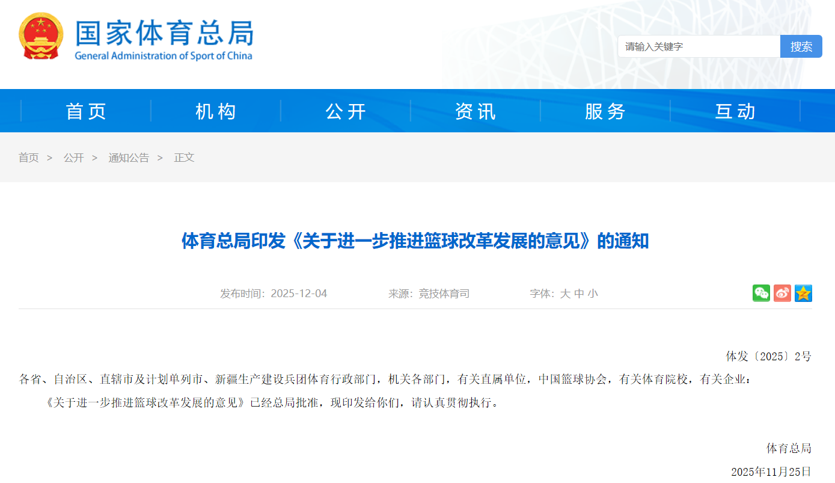Click the 首页 breadcrumb link
835x483 pixels.
click(28, 158)
